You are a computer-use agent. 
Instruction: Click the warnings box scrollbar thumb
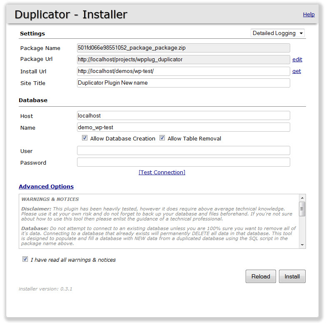(302, 209)
